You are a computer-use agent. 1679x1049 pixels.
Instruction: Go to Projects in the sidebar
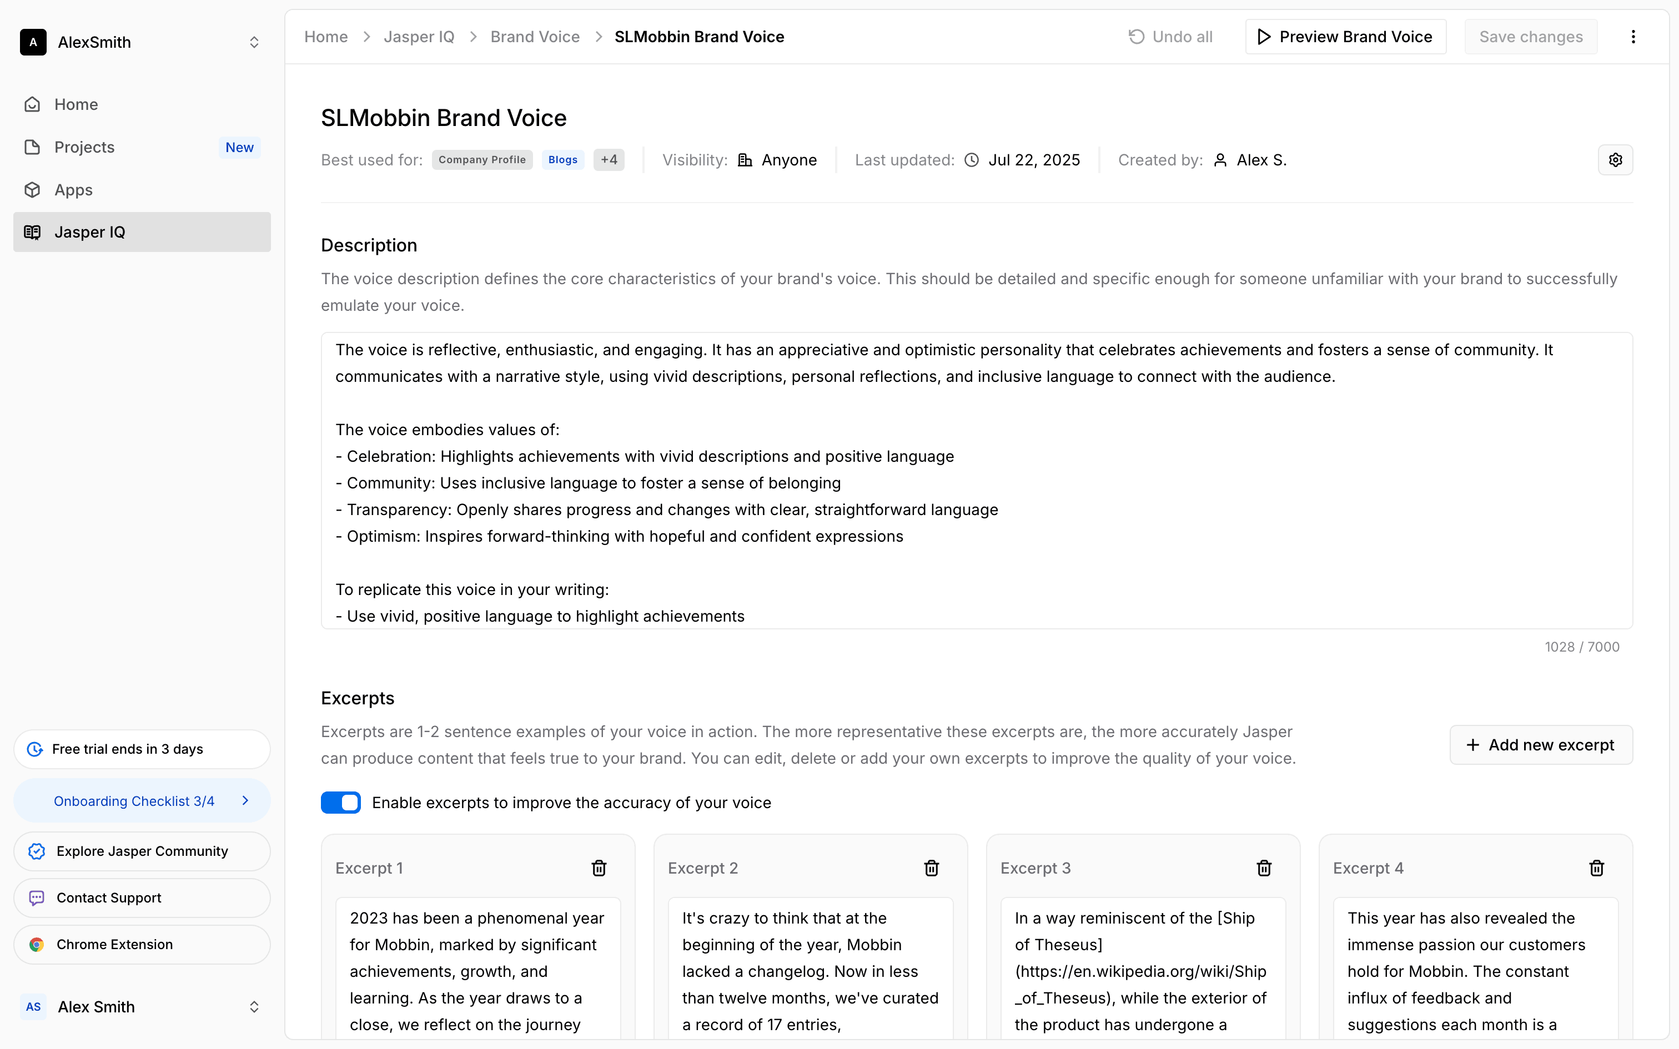click(84, 147)
